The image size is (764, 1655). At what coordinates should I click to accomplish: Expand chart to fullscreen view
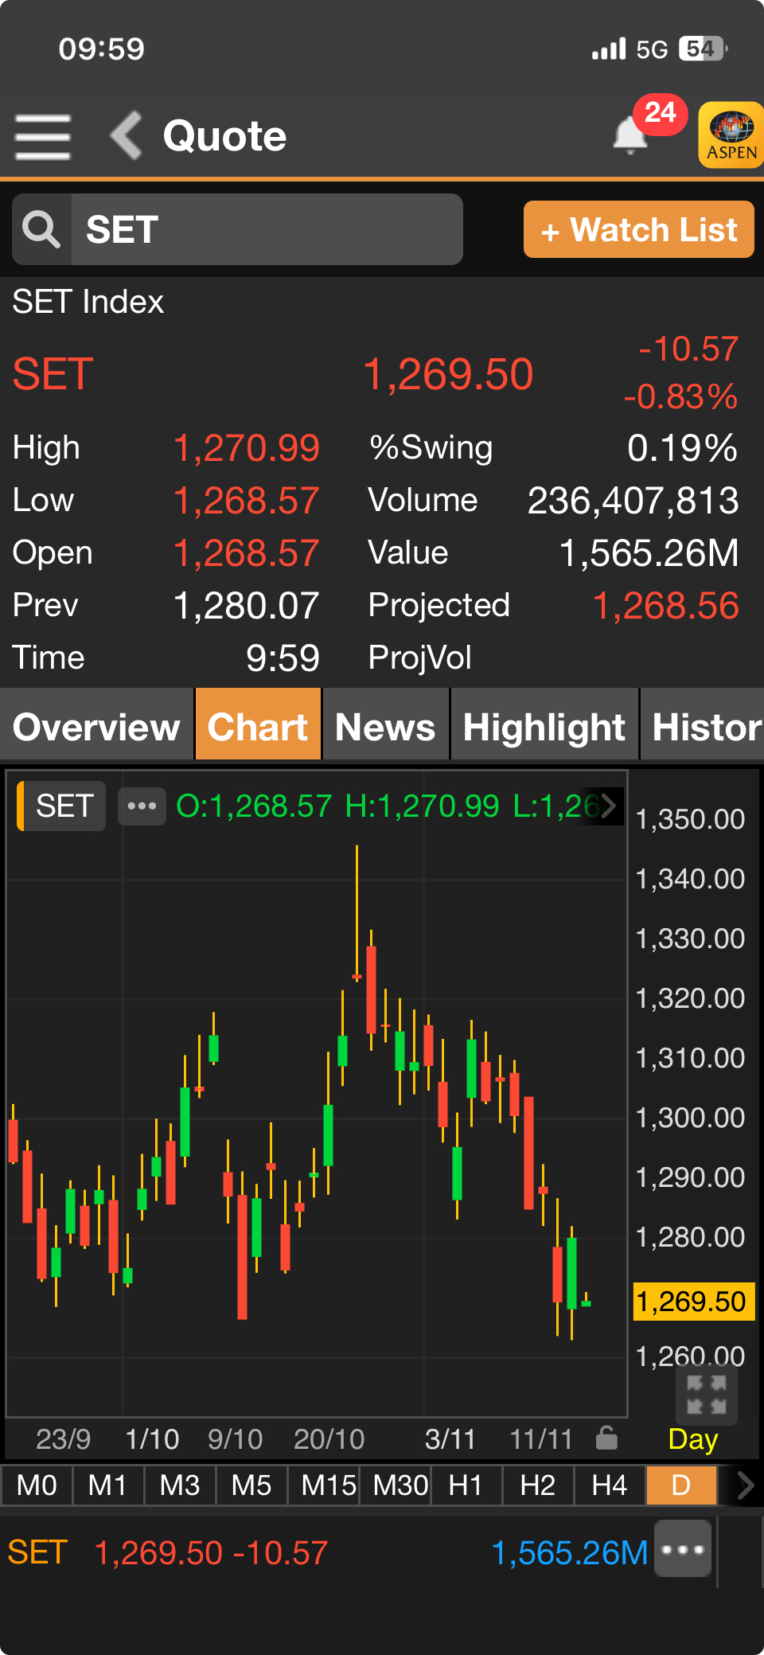click(706, 1395)
